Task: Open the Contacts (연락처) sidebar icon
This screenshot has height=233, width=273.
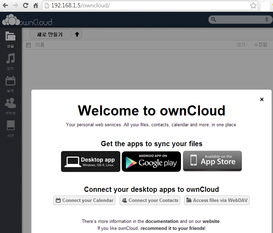Action: tap(10, 105)
